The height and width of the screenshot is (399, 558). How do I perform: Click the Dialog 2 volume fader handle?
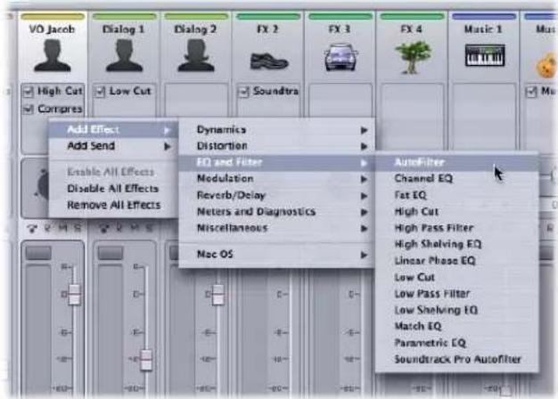pyautogui.click(x=218, y=295)
